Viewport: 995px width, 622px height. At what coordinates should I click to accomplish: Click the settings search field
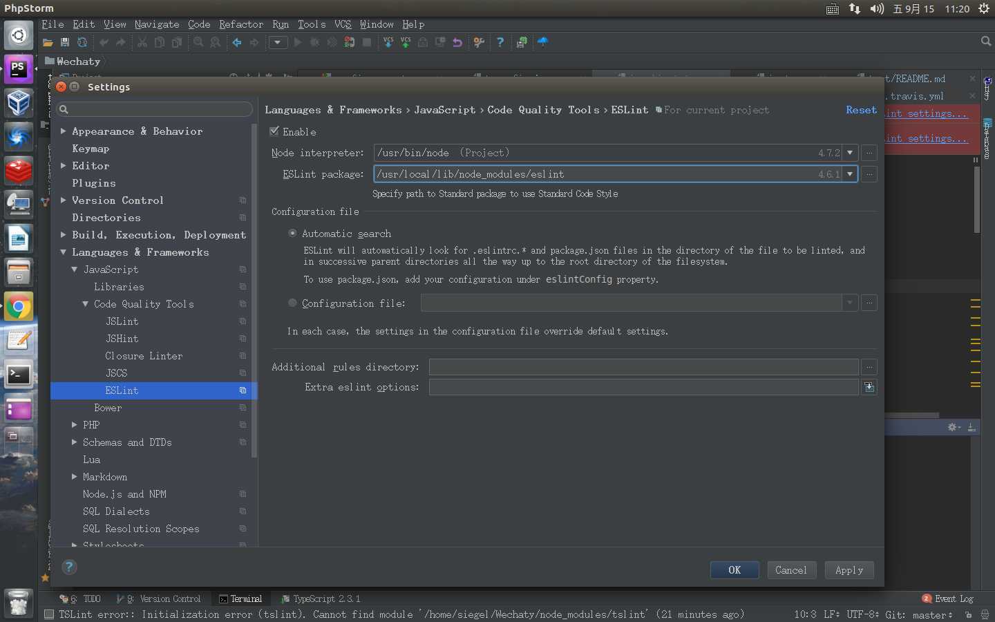(155, 109)
